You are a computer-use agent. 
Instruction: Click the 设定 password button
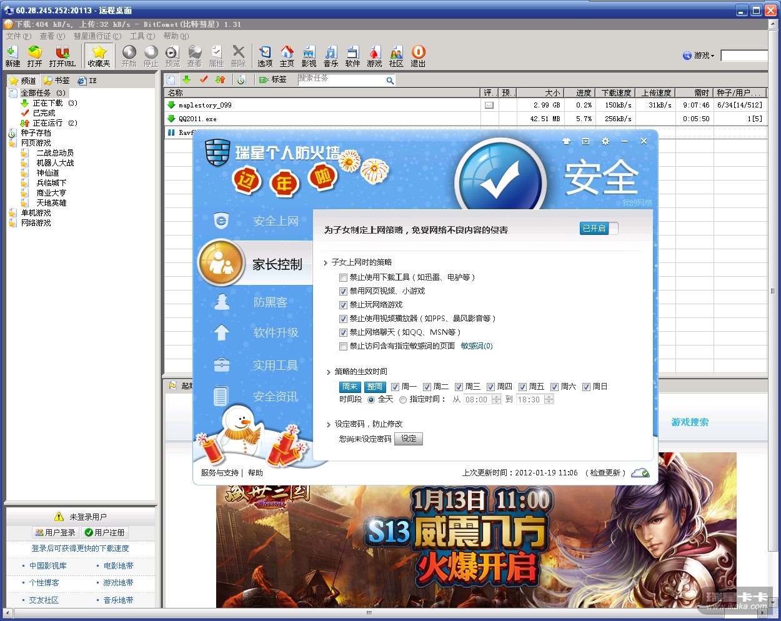[409, 439]
